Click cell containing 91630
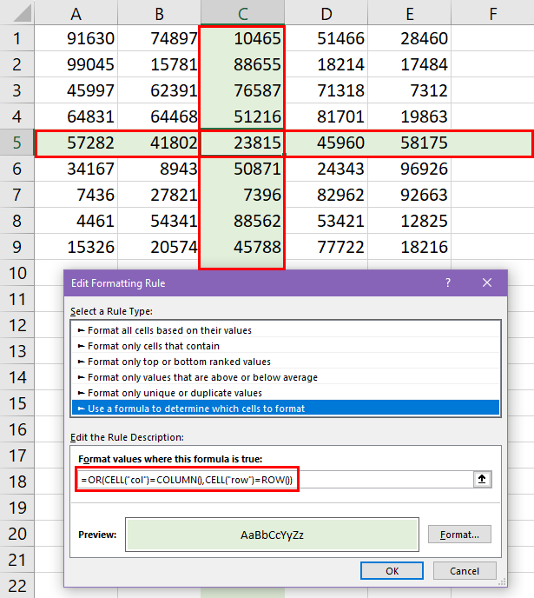Viewport: 534px width, 598px height. [76, 38]
